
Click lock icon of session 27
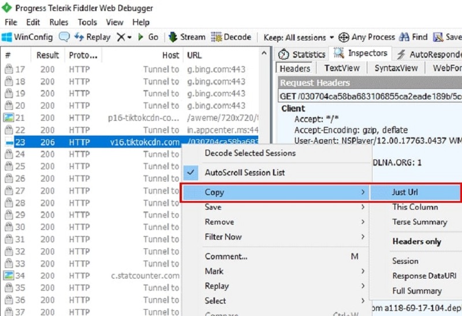point(9,191)
